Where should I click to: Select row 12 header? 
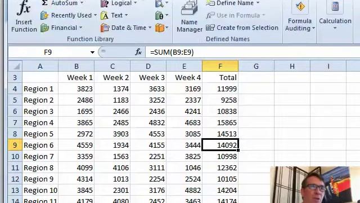pyautogui.click(x=15, y=179)
